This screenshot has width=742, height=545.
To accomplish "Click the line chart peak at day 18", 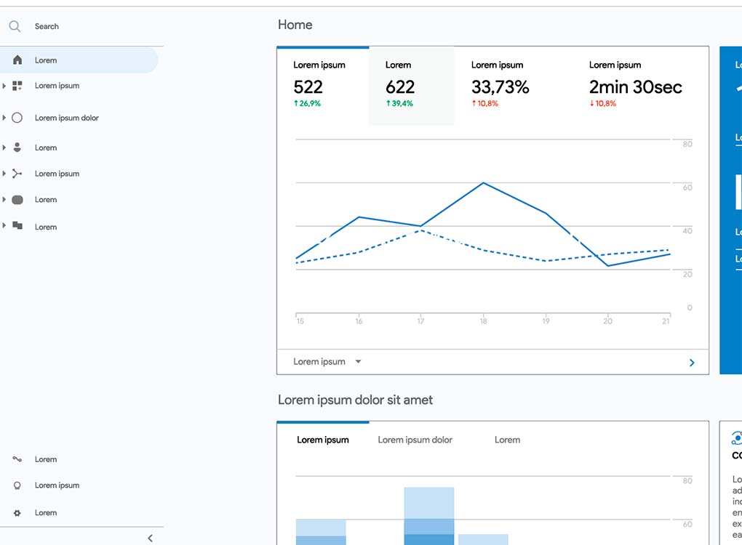I will (x=483, y=183).
